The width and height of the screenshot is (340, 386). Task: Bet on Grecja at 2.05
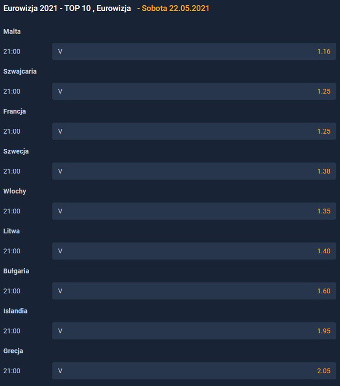tap(194, 370)
